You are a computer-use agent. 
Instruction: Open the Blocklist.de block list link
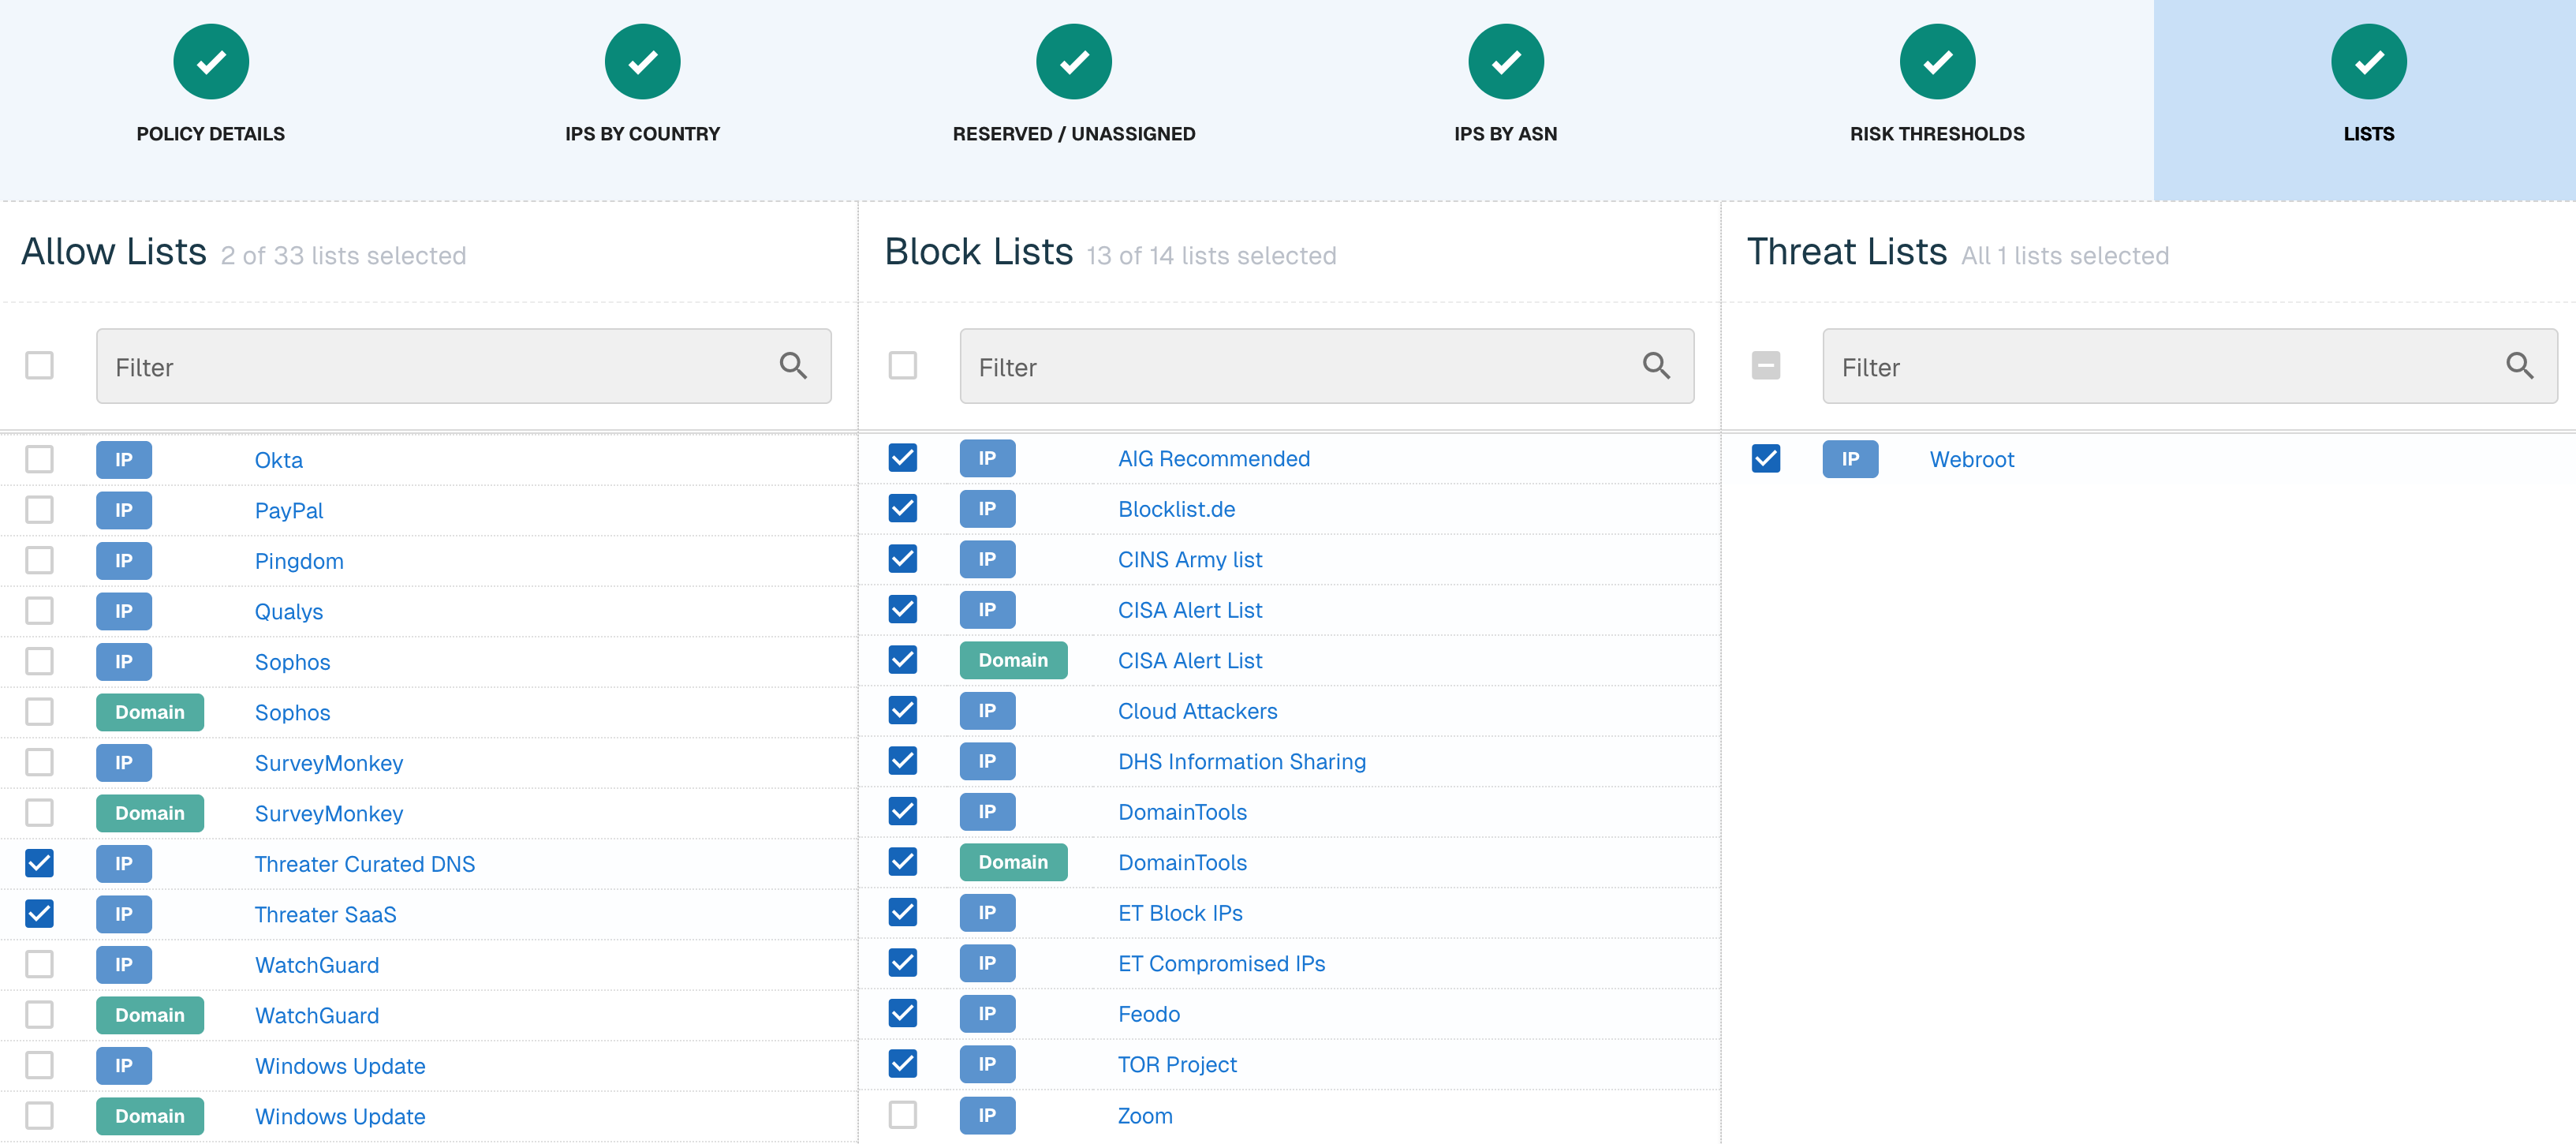[x=1176, y=509]
